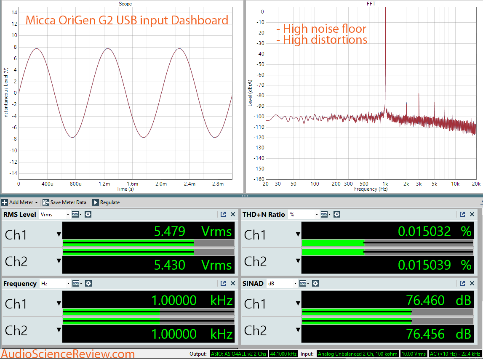
Task: Open SINAD meter settings gear
Action: click(315, 283)
